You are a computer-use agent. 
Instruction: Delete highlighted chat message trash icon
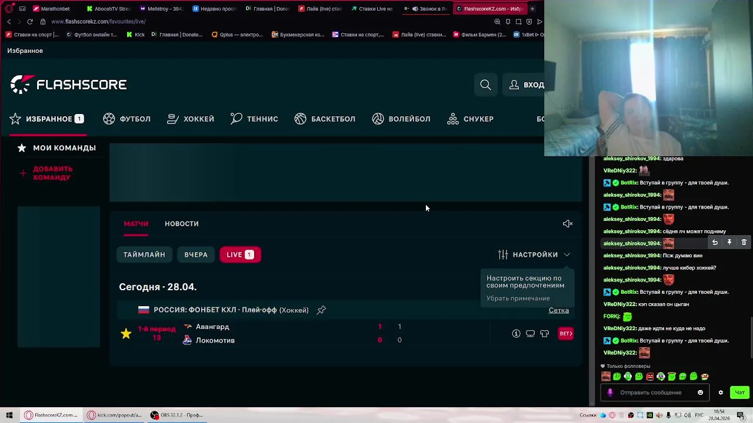tap(744, 243)
